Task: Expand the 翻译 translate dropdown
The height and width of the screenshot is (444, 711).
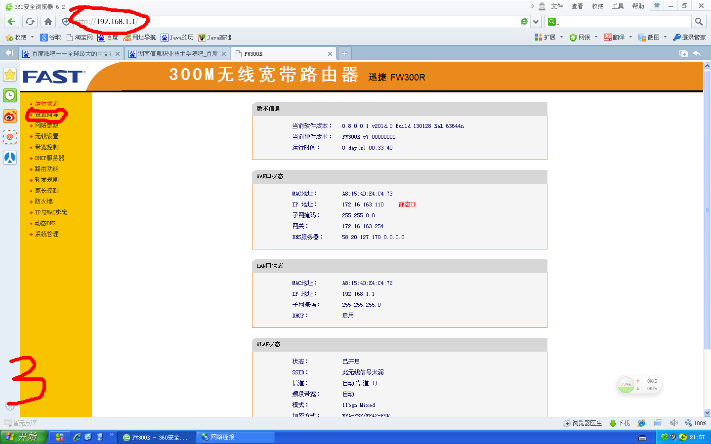Action: tap(630, 37)
